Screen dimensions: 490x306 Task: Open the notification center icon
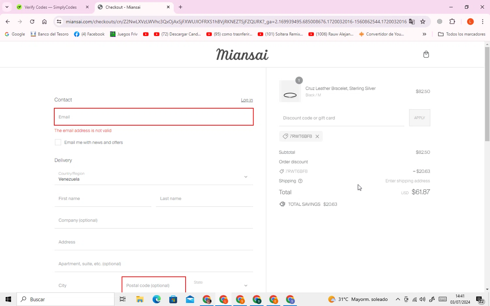coord(480,299)
